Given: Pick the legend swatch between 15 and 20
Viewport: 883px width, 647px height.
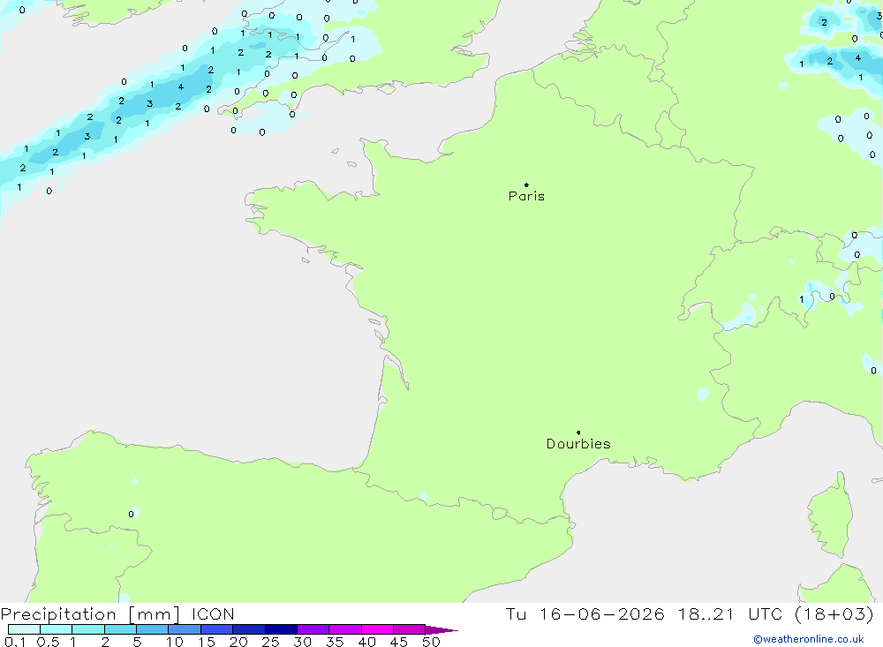Looking at the screenshot, I should coord(217,629).
